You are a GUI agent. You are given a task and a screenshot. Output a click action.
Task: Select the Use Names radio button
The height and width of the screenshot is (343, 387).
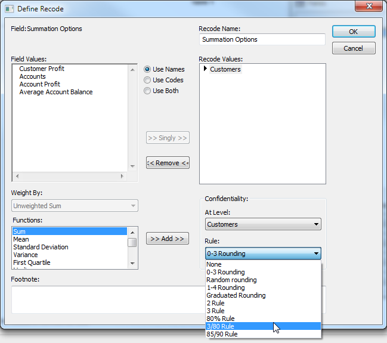(147, 69)
